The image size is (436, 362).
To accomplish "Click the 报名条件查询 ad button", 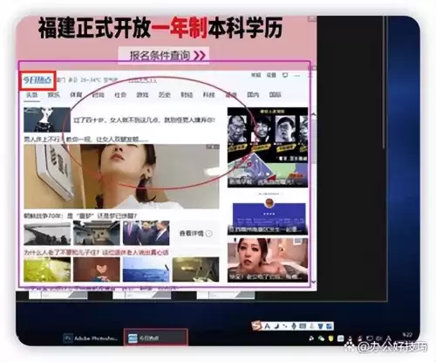I will [x=164, y=55].
